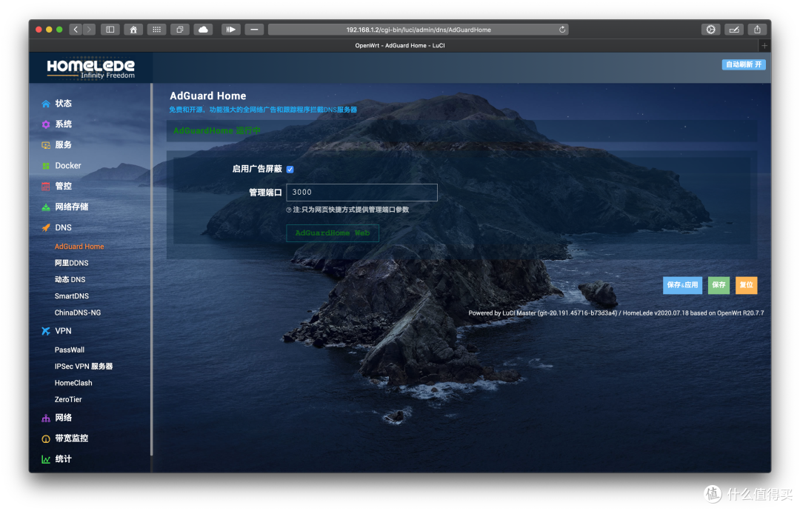Click the sidebar vertical scrollbar

point(152,270)
